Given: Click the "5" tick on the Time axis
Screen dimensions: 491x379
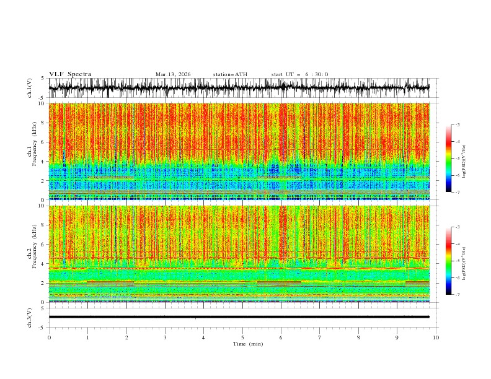Looking at the screenshot, I should (x=242, y=338).
